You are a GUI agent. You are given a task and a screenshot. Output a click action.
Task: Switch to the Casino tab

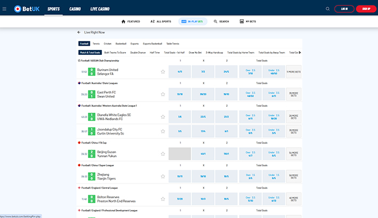click(75, 9)
